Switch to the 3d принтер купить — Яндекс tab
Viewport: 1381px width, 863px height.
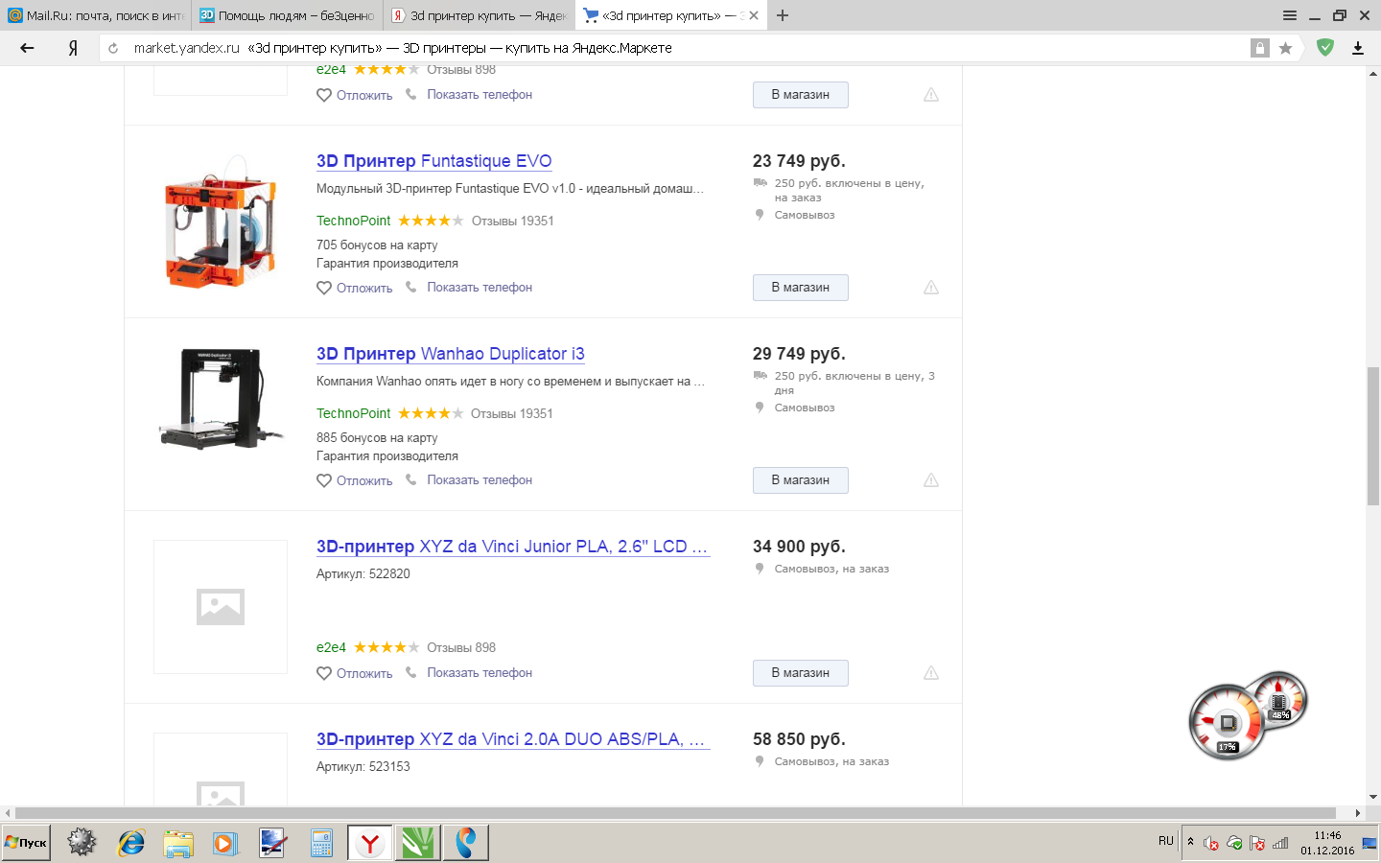point(480,15)
